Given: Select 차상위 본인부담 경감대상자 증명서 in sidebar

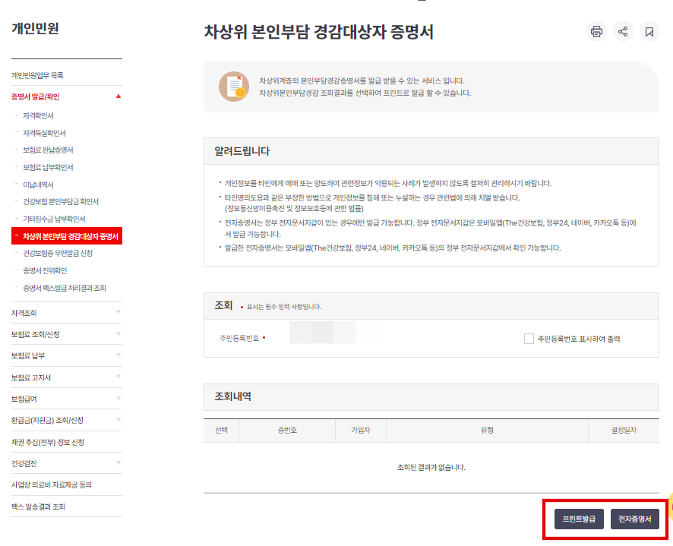Looking at the screenshot, I should pos(65,235).
